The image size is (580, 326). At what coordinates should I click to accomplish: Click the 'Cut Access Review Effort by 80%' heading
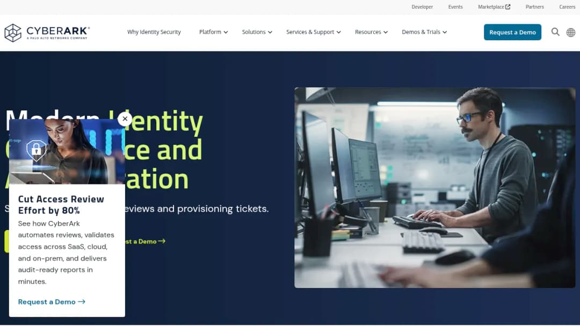[x=61, y=204]
